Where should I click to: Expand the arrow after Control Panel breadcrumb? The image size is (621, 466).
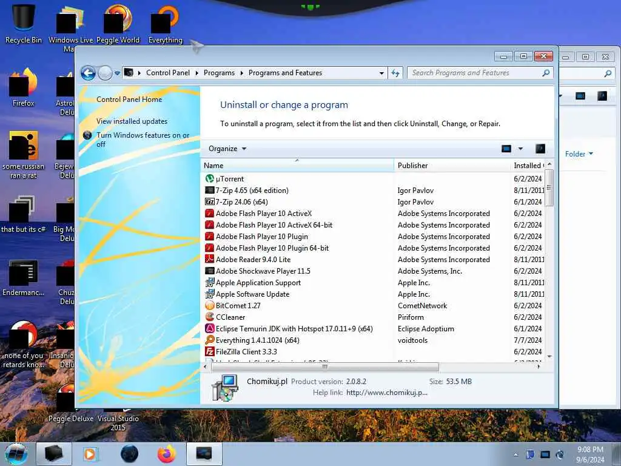click(197, 73)
